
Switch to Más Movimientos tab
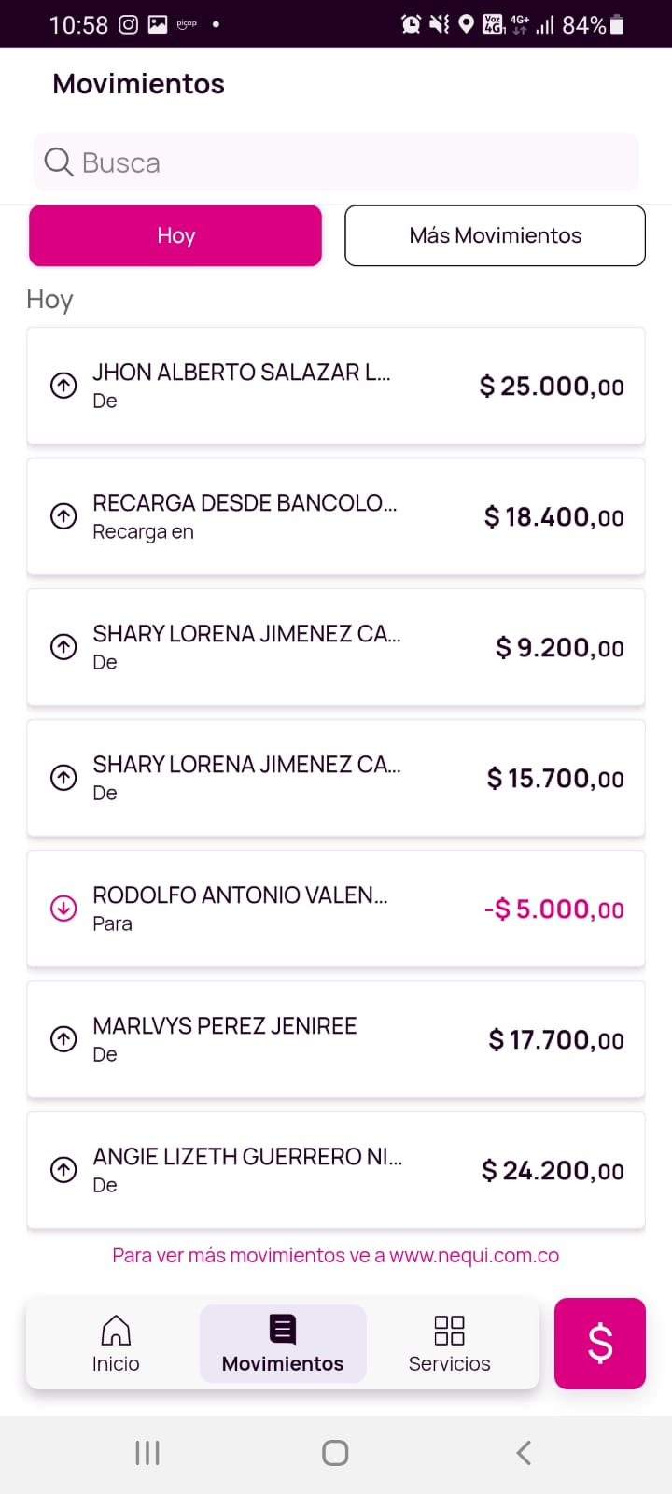point(495,236)
